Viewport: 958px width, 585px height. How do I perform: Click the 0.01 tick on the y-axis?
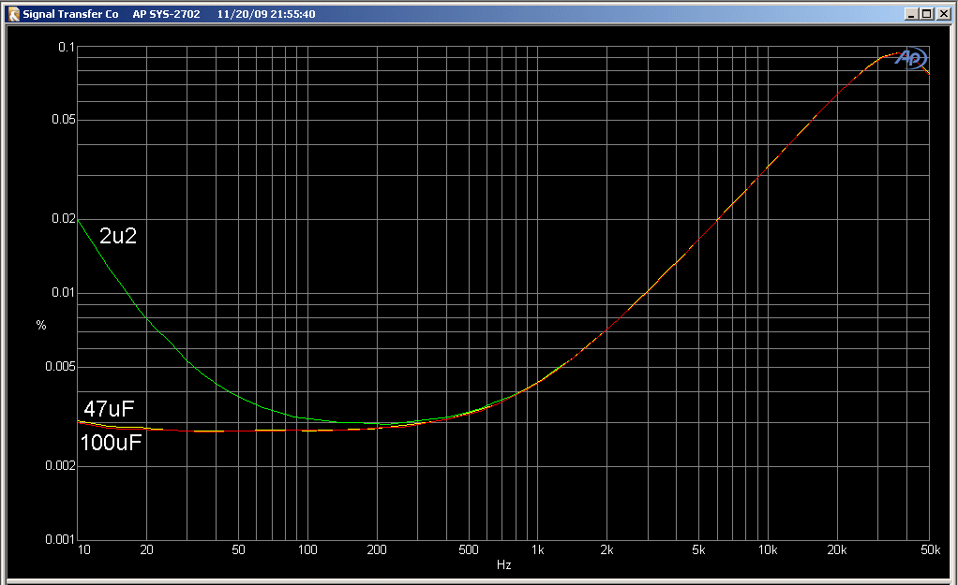59,292
